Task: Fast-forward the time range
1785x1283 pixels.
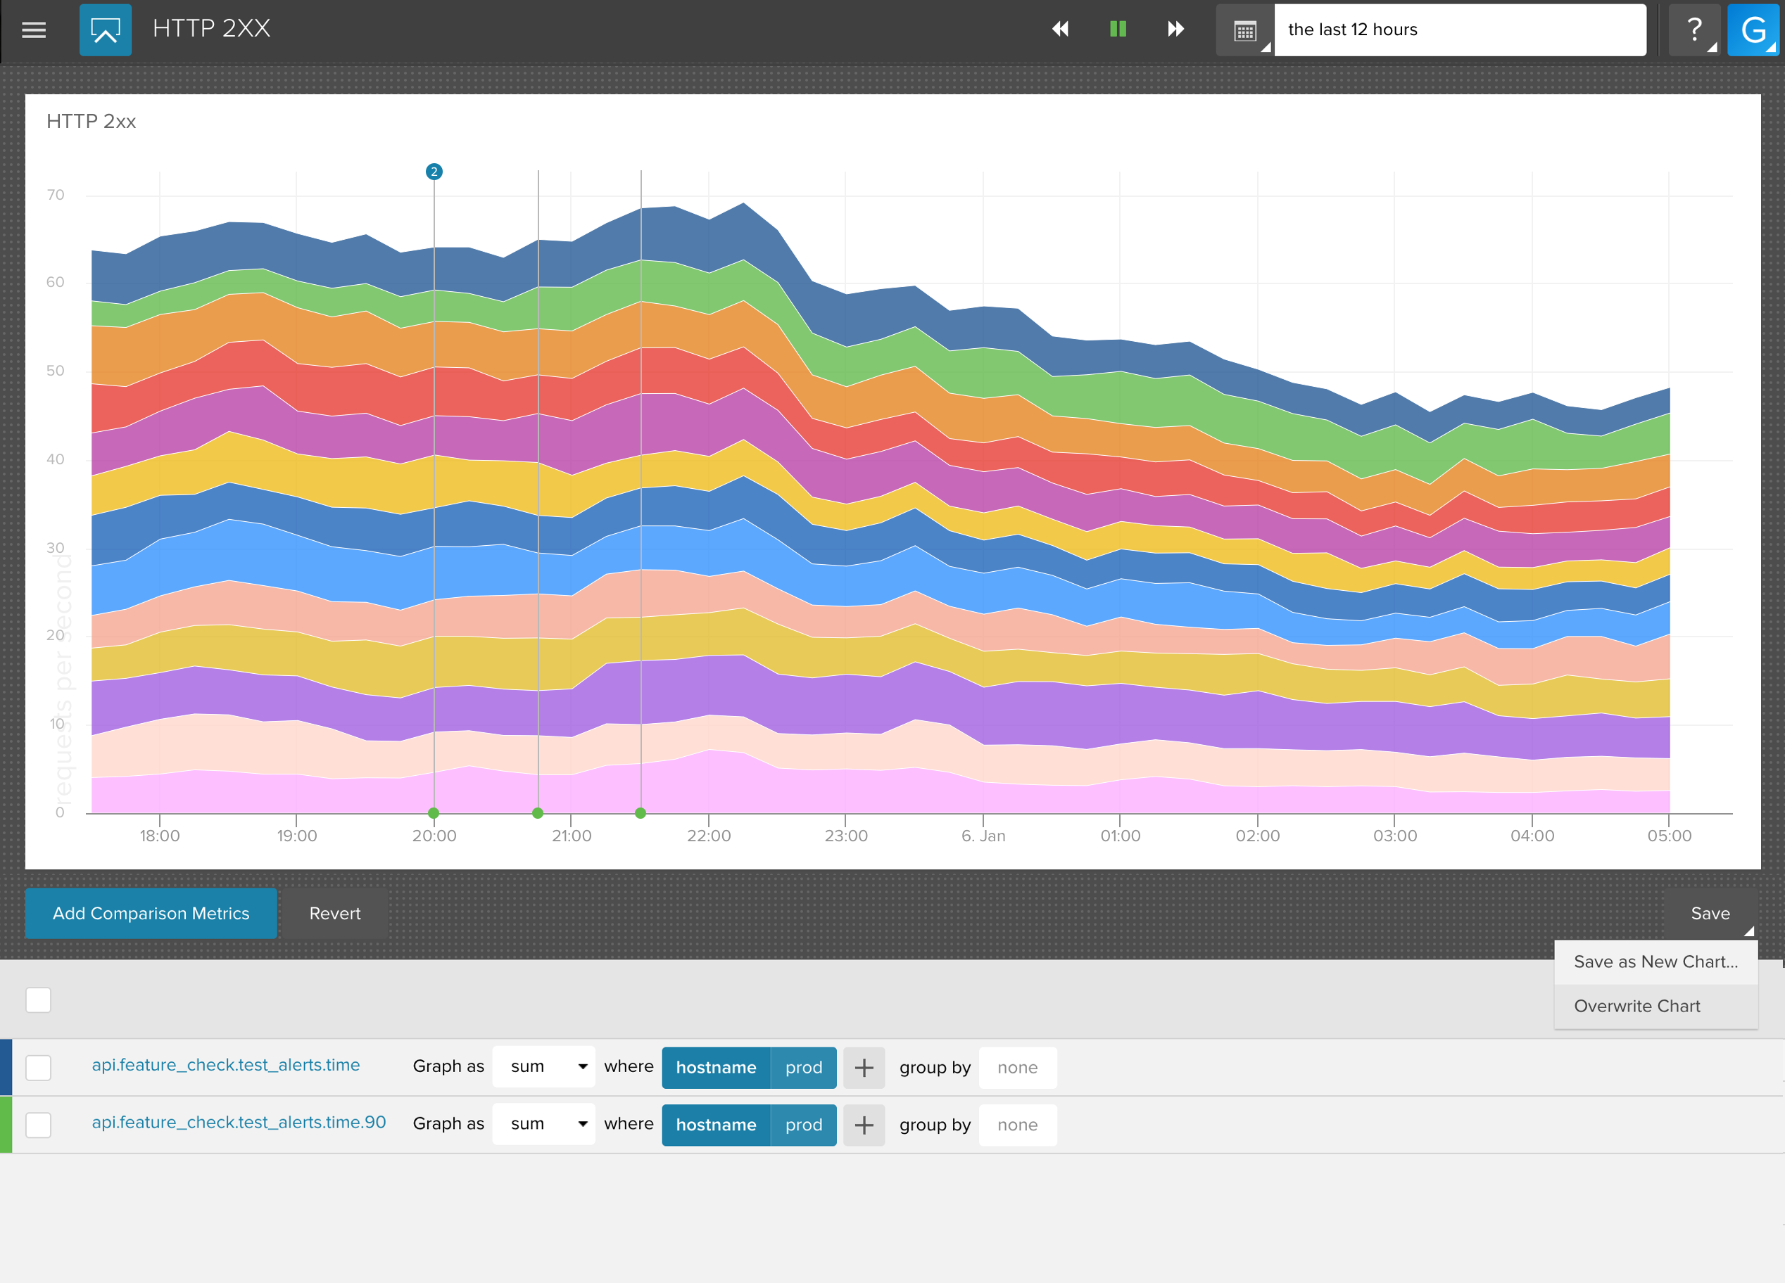Action: coord(1175,29)
